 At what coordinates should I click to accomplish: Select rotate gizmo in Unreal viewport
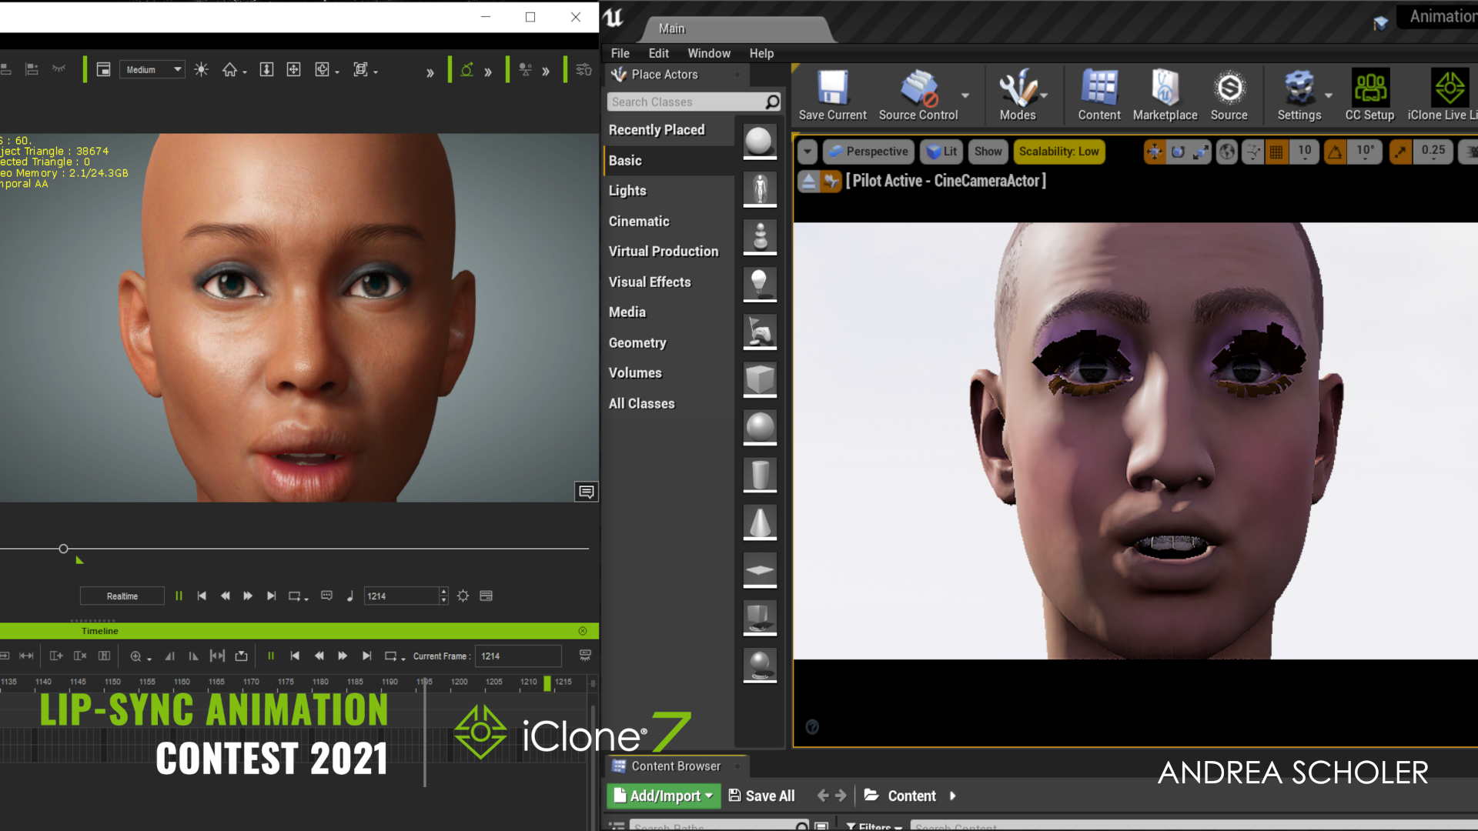tap(1178, 152)
